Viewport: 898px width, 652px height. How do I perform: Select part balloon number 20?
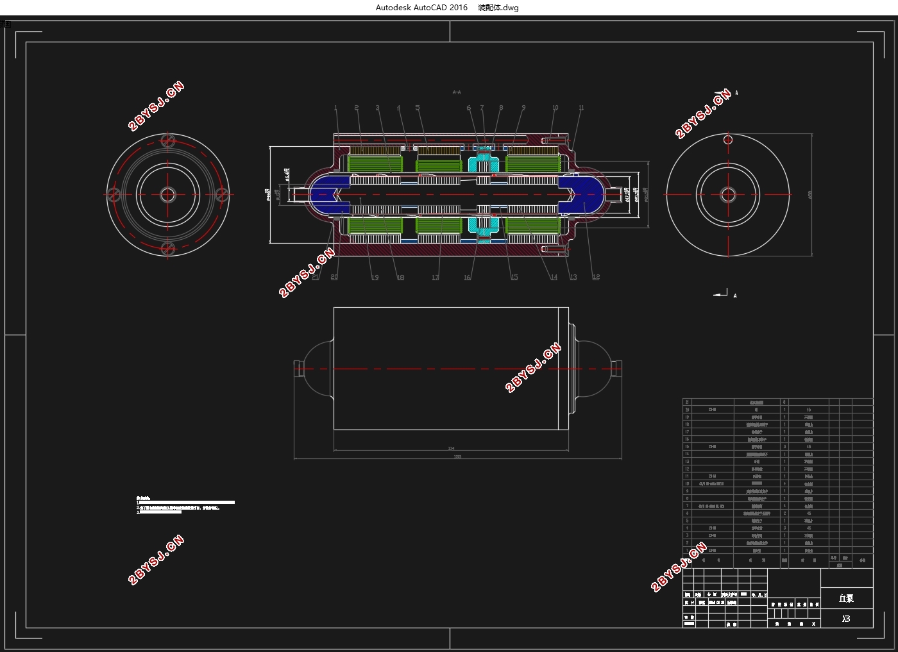pyautogui.click(x=334, y=277)
